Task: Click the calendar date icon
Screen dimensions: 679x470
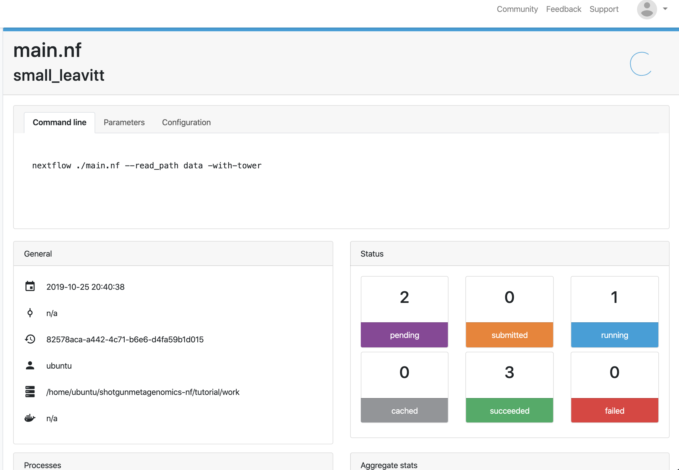Action: pos(30,286)
